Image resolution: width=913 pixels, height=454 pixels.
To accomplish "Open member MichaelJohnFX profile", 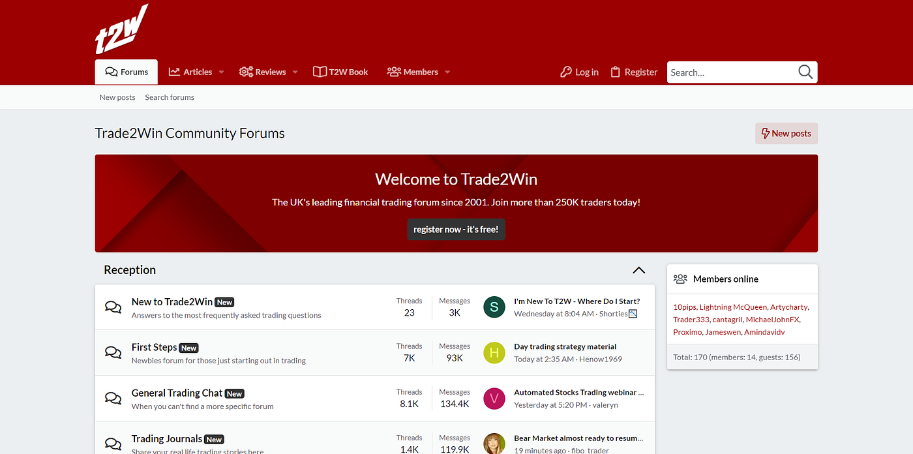I will tap(772, 320).
